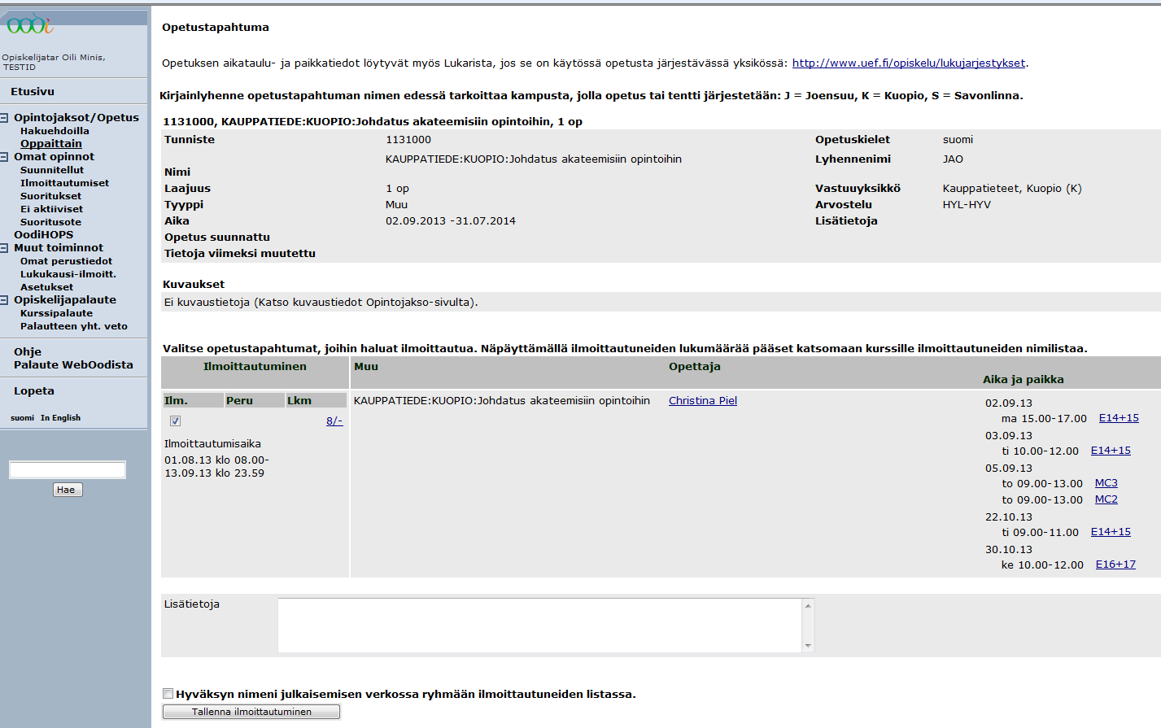1161x728 pixels.
Task: Open MC3 room link
Action: [x=1106, y=483]
